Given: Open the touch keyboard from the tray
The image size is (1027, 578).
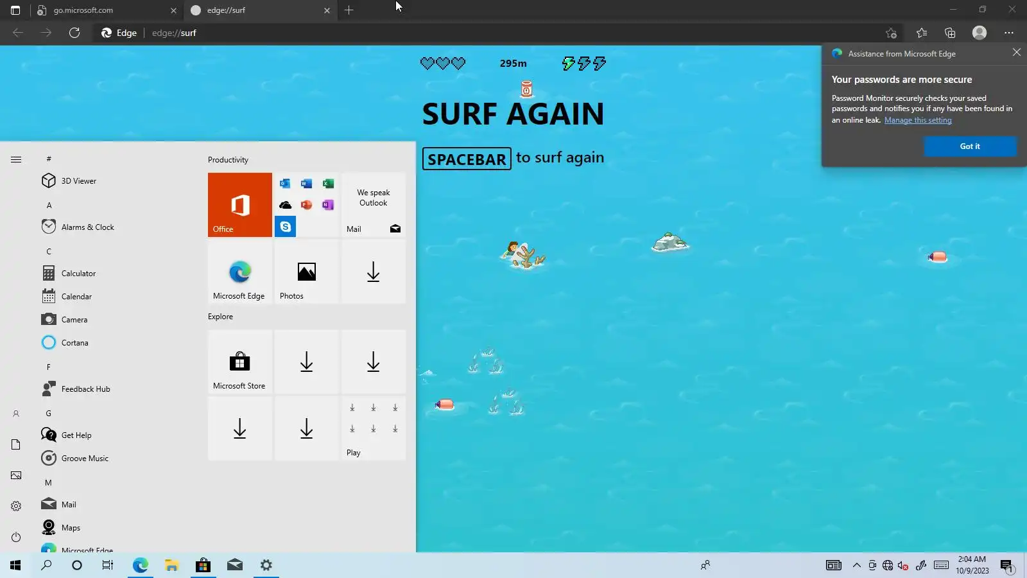Looking at the screenshot, I should click(x=942, y=565).
